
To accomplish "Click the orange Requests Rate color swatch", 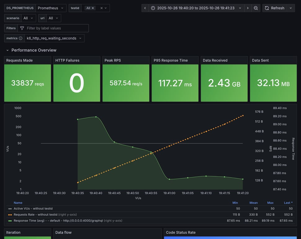I will click(10, 214).
